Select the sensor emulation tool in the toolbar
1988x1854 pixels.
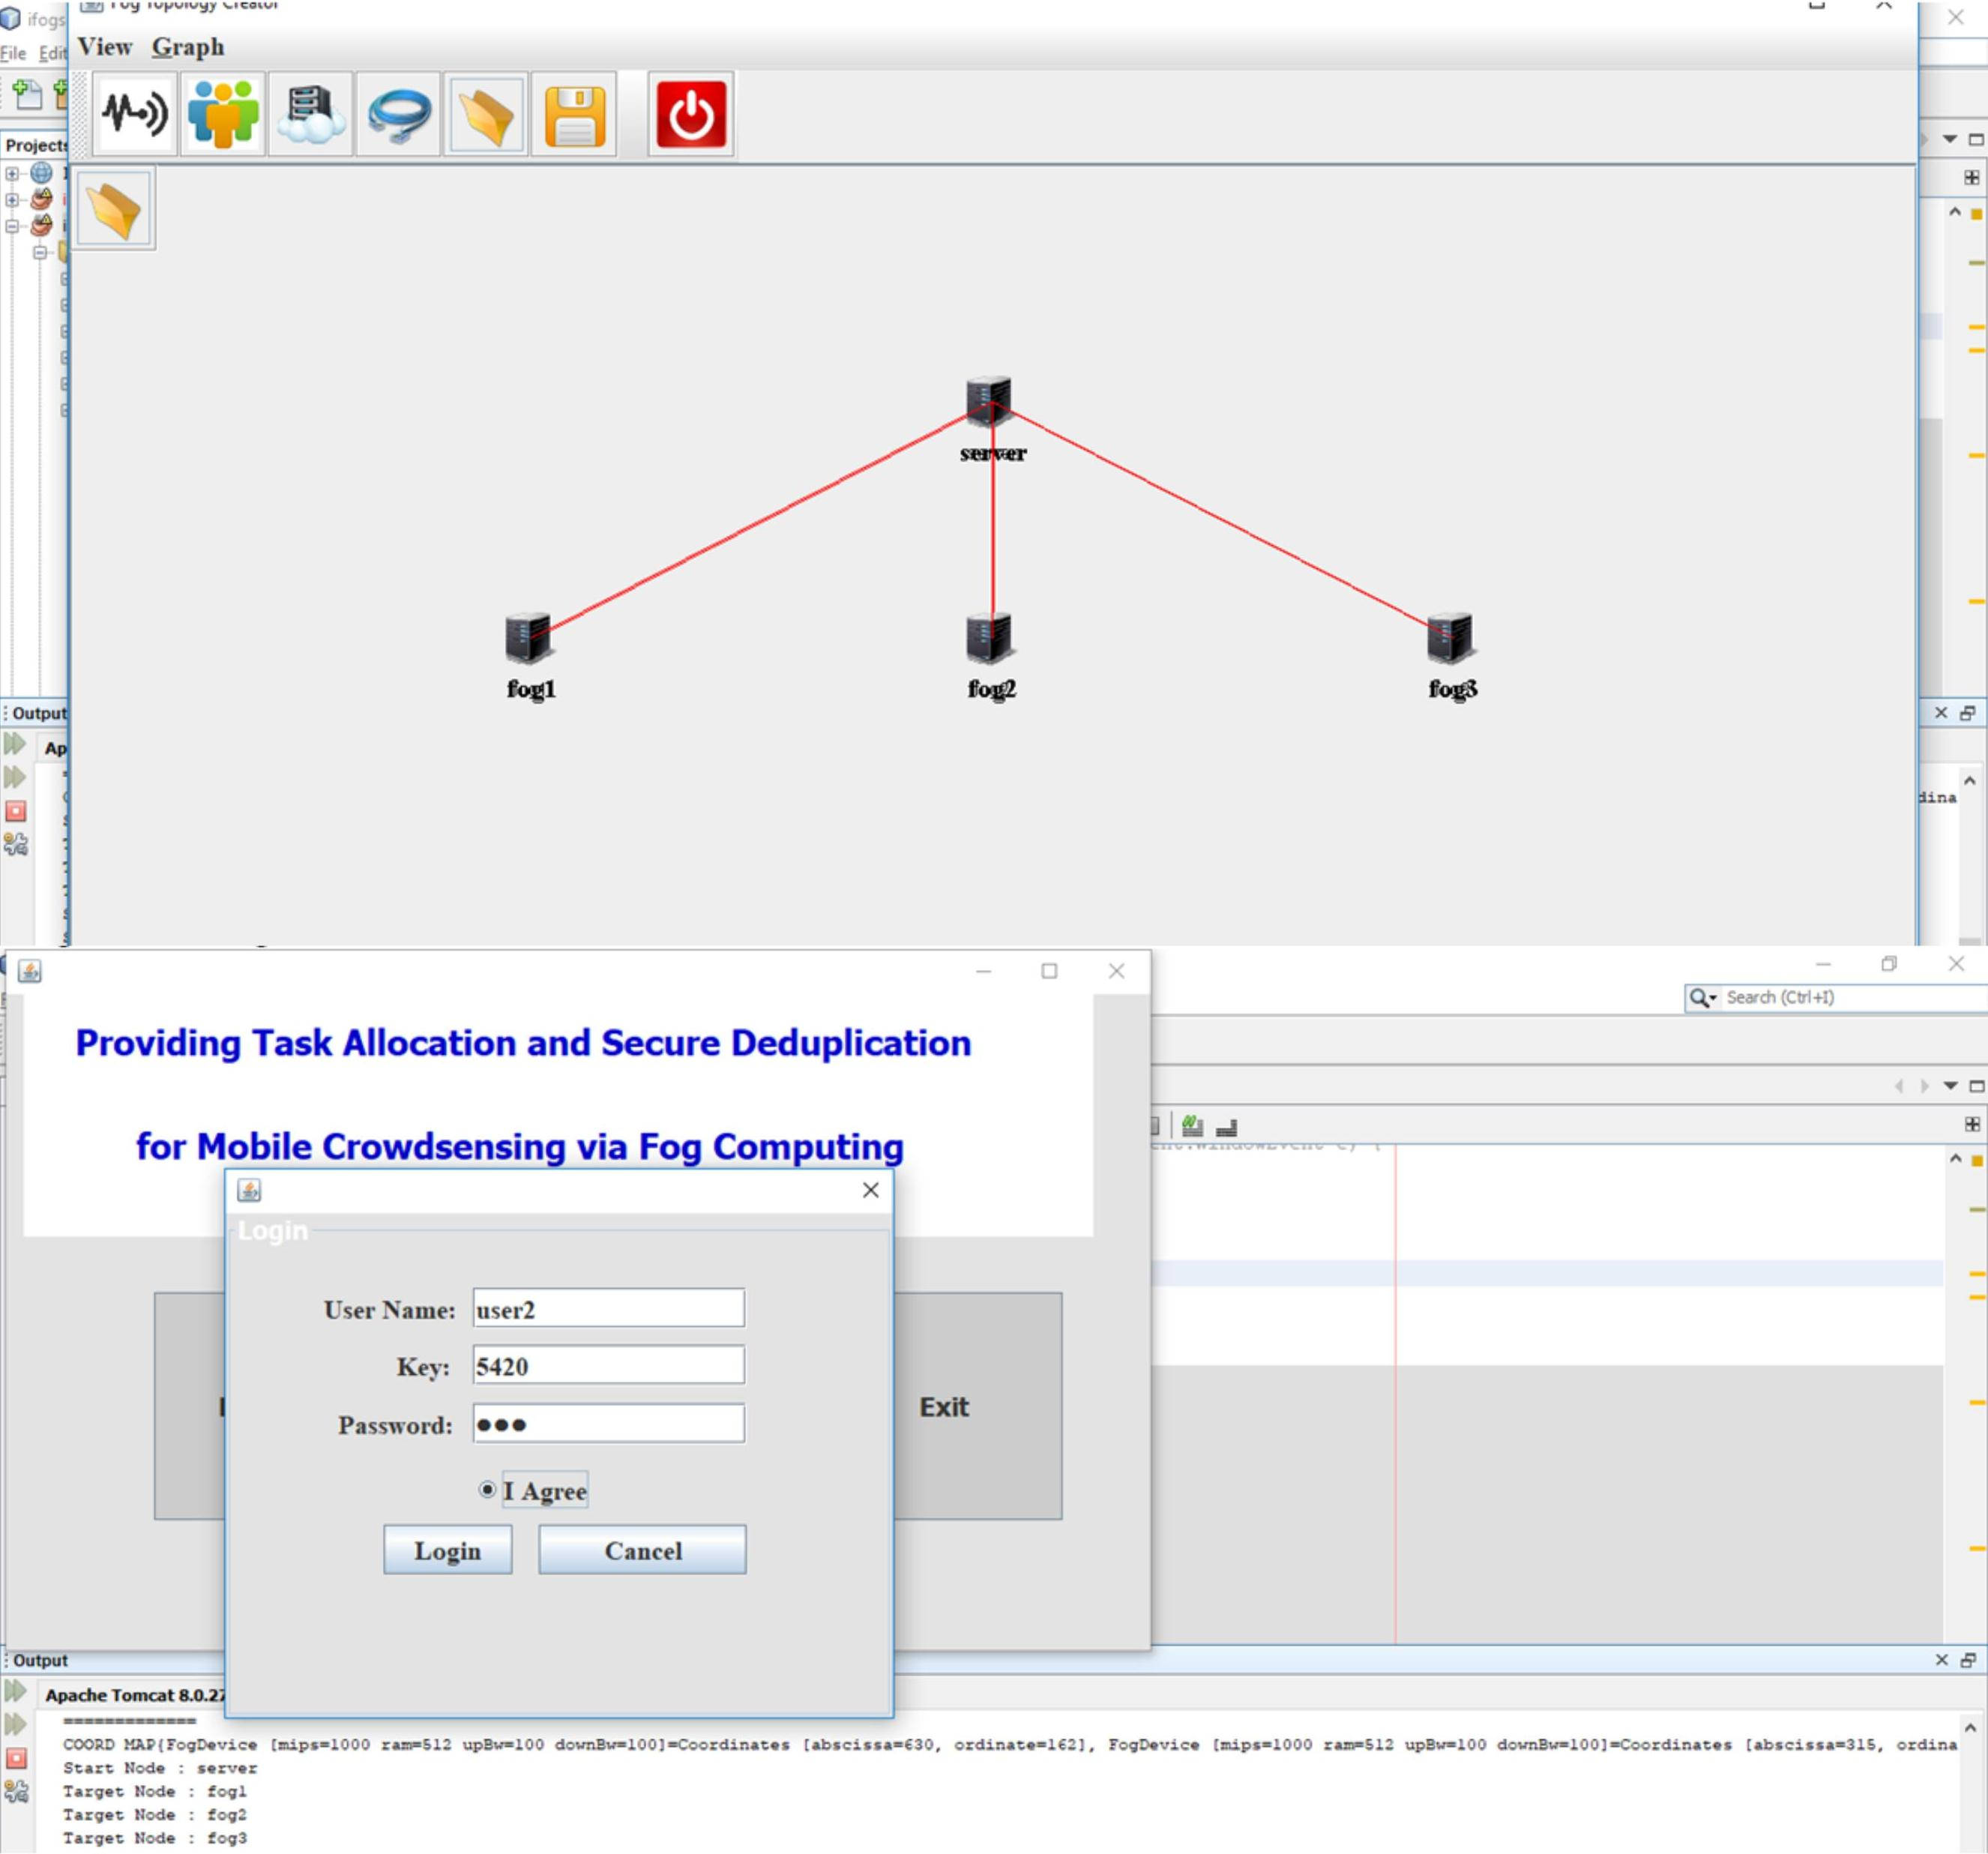tap(134, 114)
